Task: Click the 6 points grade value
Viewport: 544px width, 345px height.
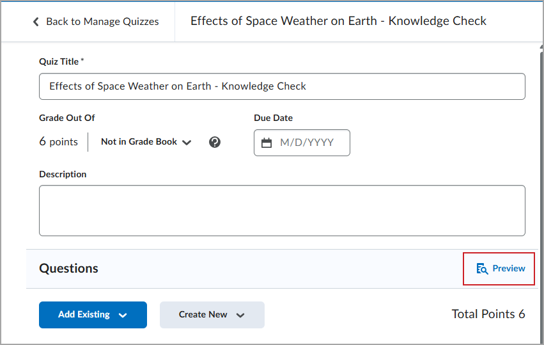Action: (58, 141)
